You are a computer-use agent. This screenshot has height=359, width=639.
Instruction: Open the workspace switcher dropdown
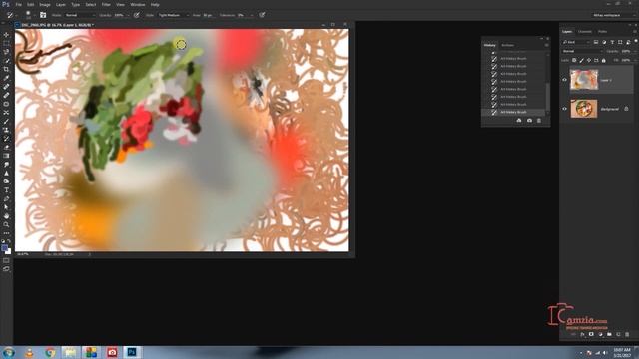tap(614, 15)
